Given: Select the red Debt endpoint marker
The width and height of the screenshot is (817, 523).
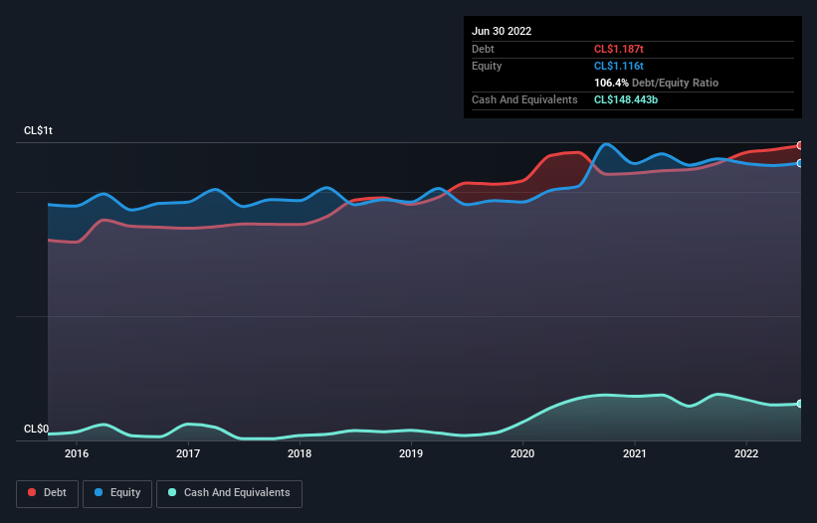Looking at the screenshot, I should 800,146.
